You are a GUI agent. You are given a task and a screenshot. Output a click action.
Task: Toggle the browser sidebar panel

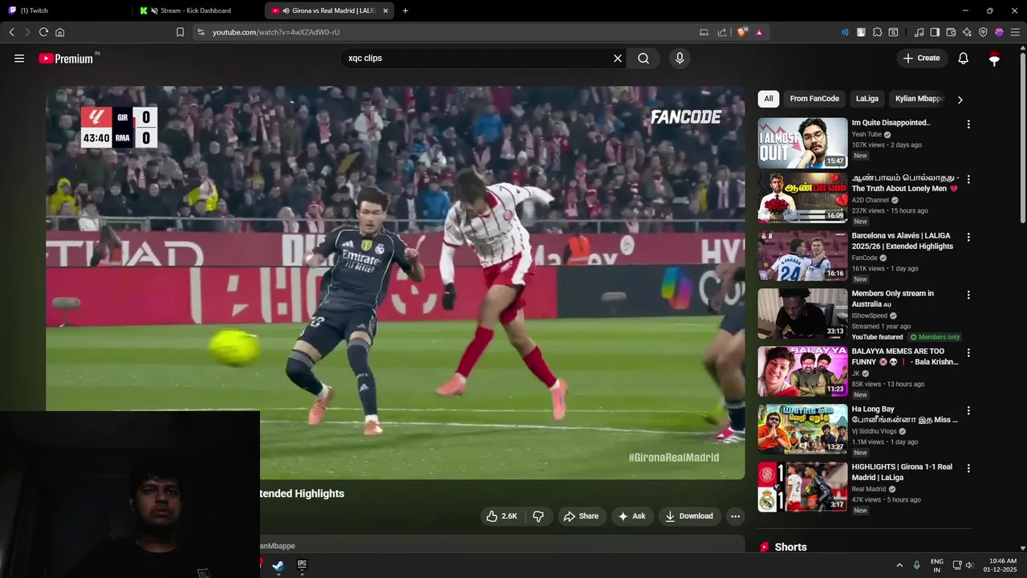(x=935, y=32)
